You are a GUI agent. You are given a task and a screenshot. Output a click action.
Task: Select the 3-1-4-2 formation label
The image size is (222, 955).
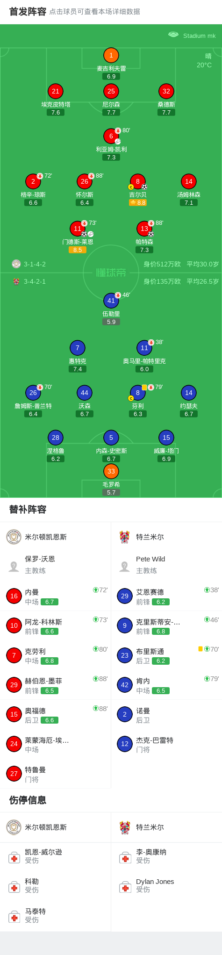(35, 264)
